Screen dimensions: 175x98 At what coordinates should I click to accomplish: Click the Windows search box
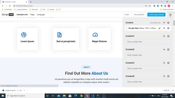coord(25,96)
